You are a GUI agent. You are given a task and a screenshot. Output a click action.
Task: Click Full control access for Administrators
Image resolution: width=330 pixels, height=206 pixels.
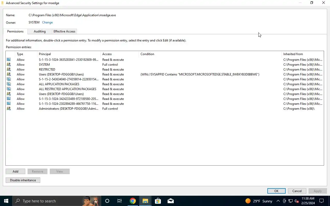point(110,109)
